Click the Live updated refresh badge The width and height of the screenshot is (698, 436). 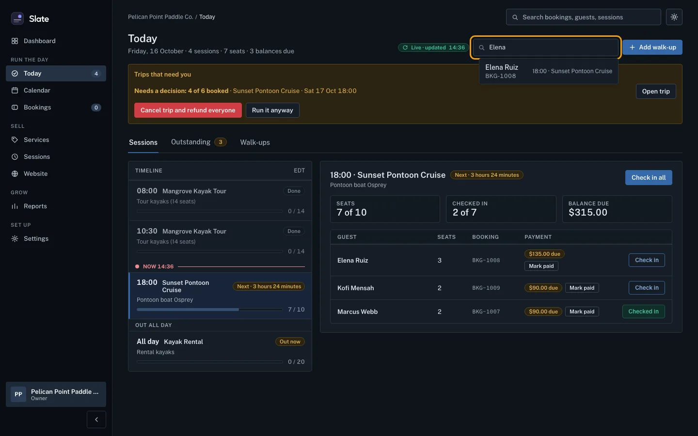pos(433,47)
